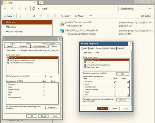Open Compatibility tab in LibreOffice Properties
The width and height of the screenshot is (155, 123).
(x=23, y=46)
